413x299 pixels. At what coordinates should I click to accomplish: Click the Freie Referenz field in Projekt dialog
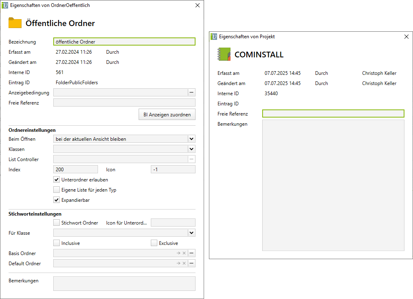pos(333,113)
